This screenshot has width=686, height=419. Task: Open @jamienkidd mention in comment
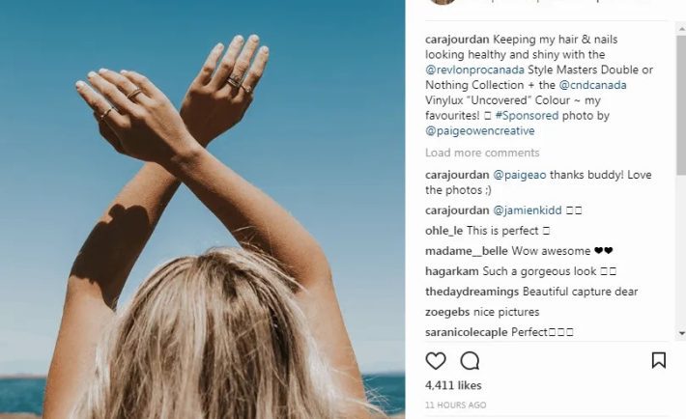pos(528,210)
